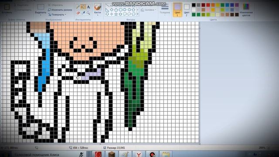Choose the hexagon shape
The image size is (279, 157).
[x=120, y=10]
